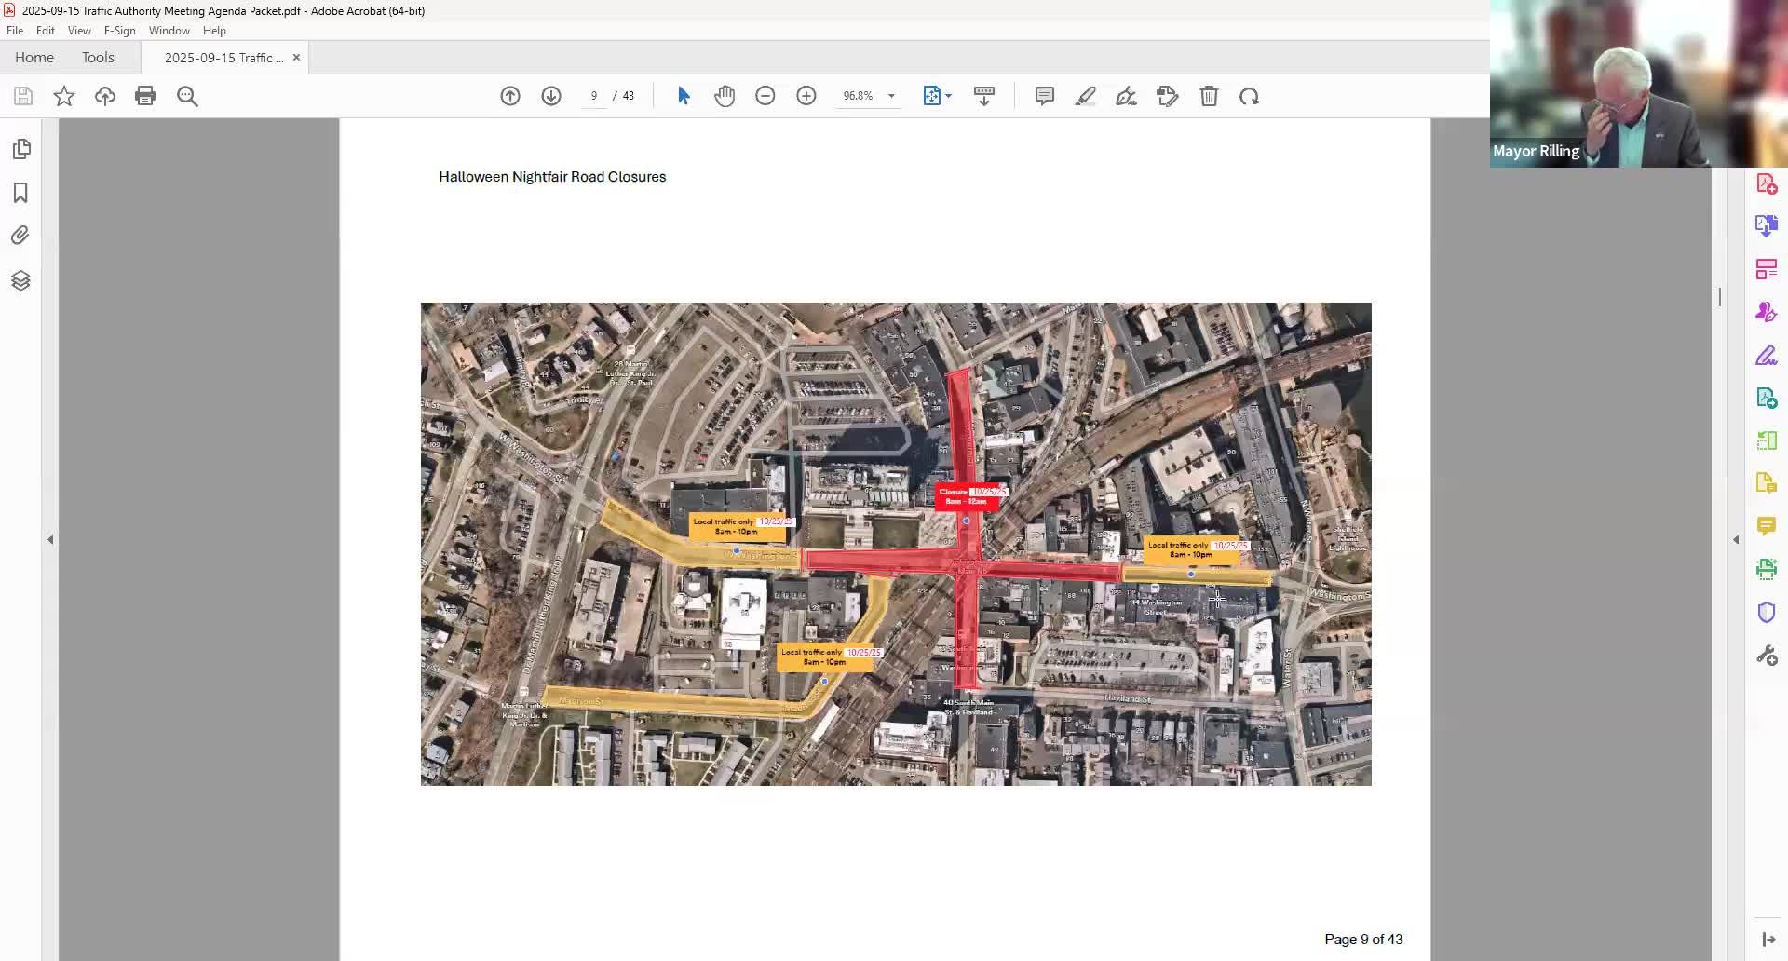Click the upload to cloud icon
This screenshot has width=1788, height=961.
pos(105,96)
